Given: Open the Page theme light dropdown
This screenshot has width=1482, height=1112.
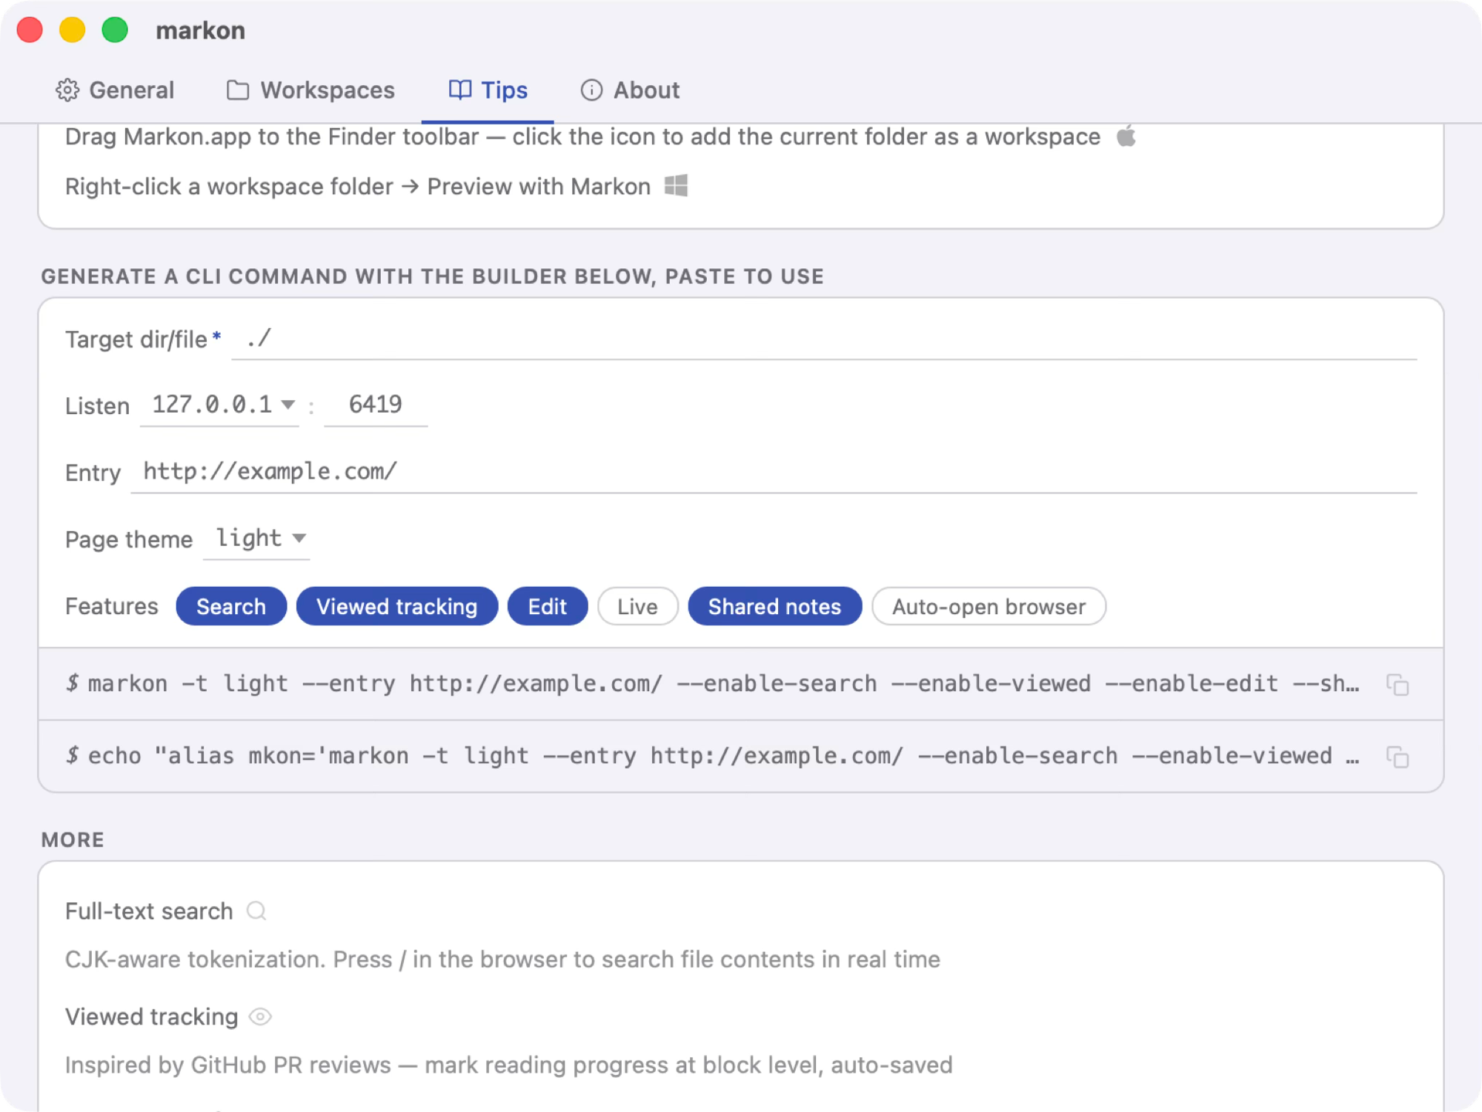Looking at the screenshot, I should click(x=257, y=539).
